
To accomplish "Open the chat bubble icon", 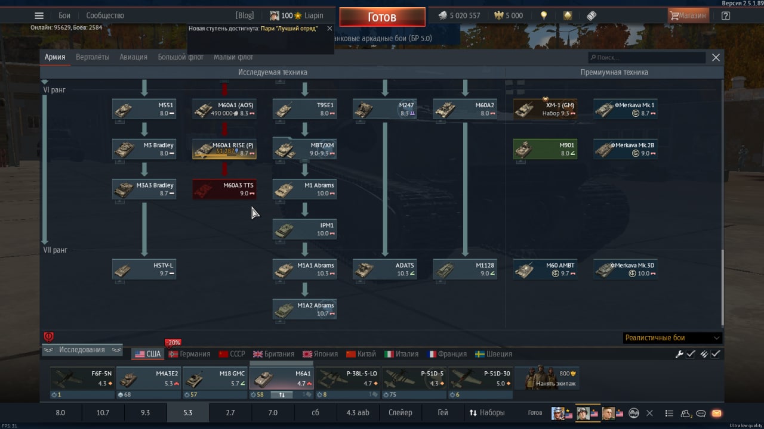I will point(701,413).
